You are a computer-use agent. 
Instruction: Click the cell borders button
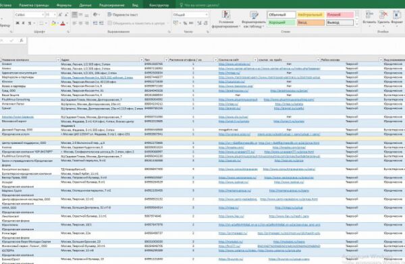[41, 23]
